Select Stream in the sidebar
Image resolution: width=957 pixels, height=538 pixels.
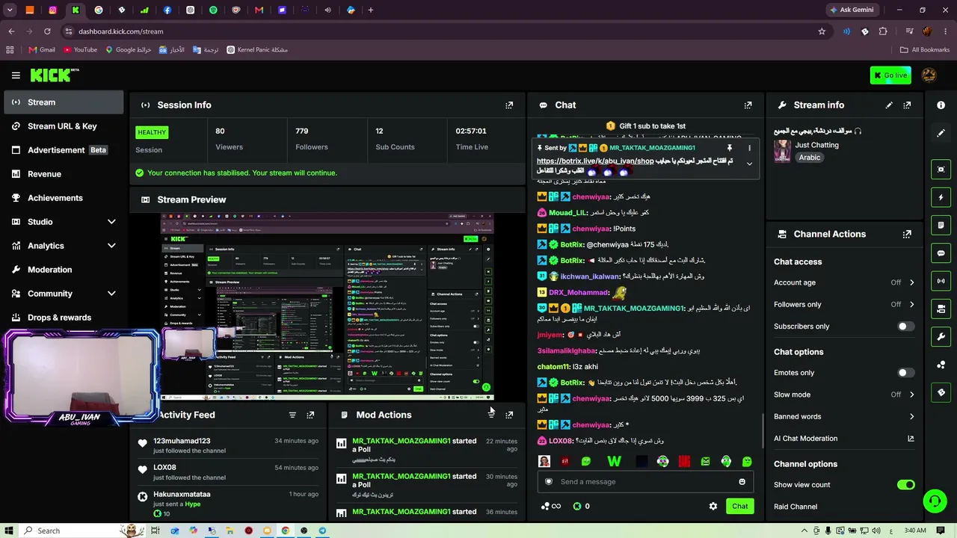[64, 102]
